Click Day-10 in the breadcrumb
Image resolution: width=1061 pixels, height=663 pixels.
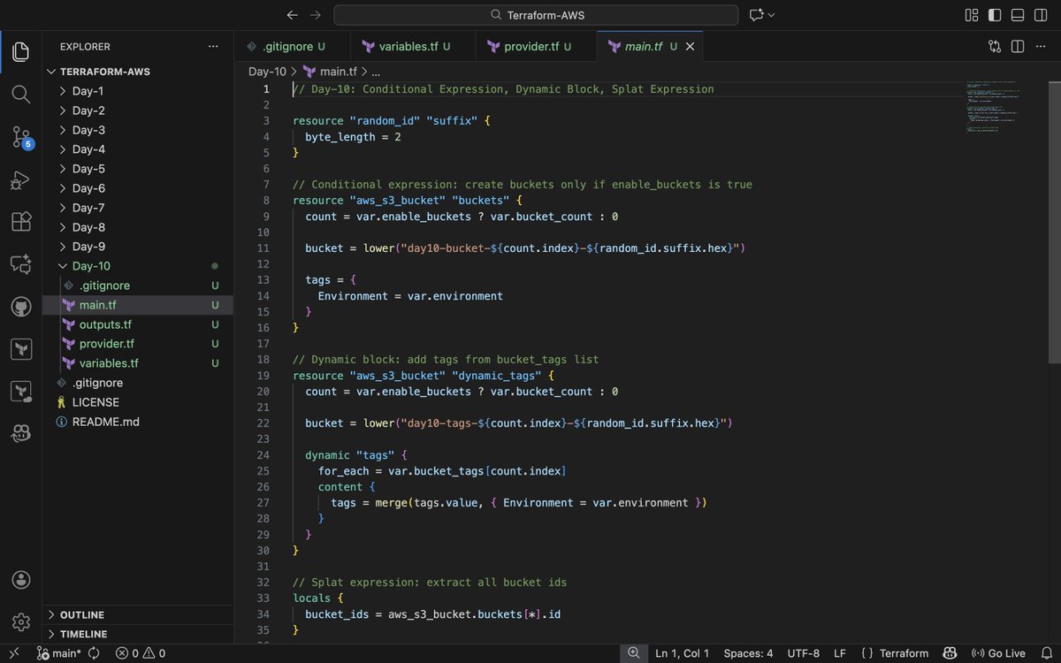click(x=267, y=72)
